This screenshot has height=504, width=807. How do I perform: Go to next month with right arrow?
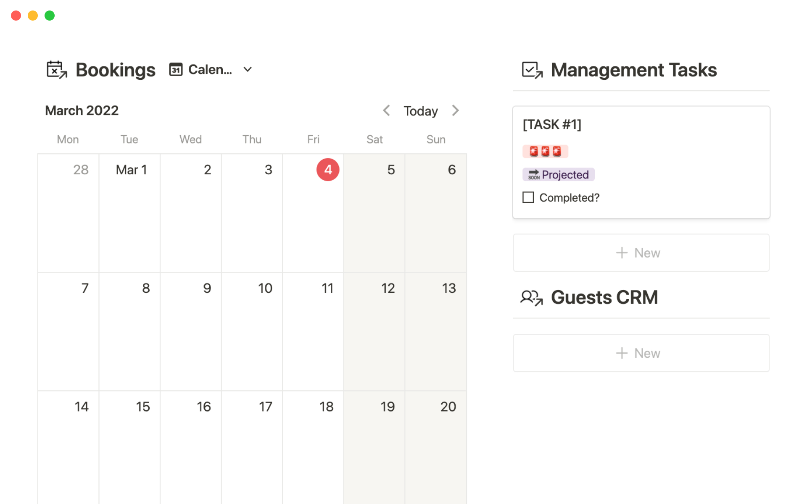pyautogui.click(x=455, y=111)
